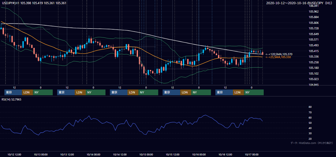Click the 105.962 price axis label
This screenshot has height=157, width=336.
pyautogui.click(x=314, y=12)
